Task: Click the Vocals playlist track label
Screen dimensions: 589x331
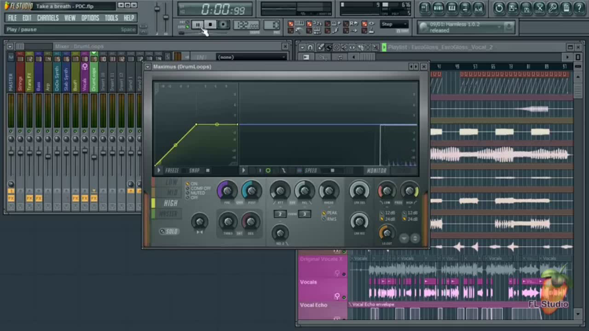Action: pos(309,282)
